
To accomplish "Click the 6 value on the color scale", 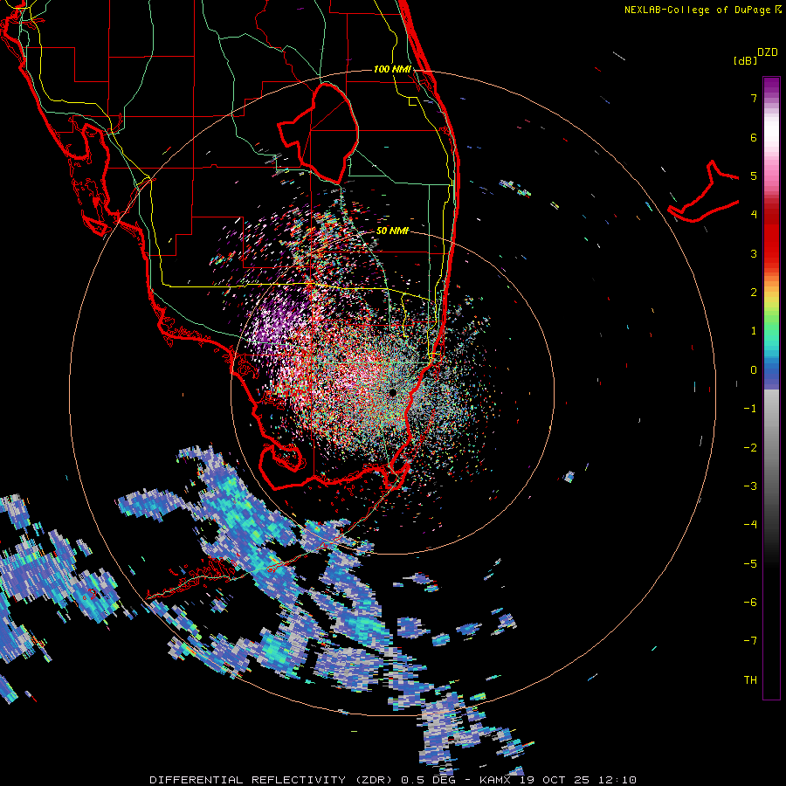I will [754, 137].
